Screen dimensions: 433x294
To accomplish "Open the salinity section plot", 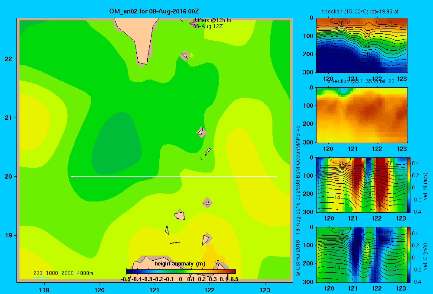I will point(362,115).
